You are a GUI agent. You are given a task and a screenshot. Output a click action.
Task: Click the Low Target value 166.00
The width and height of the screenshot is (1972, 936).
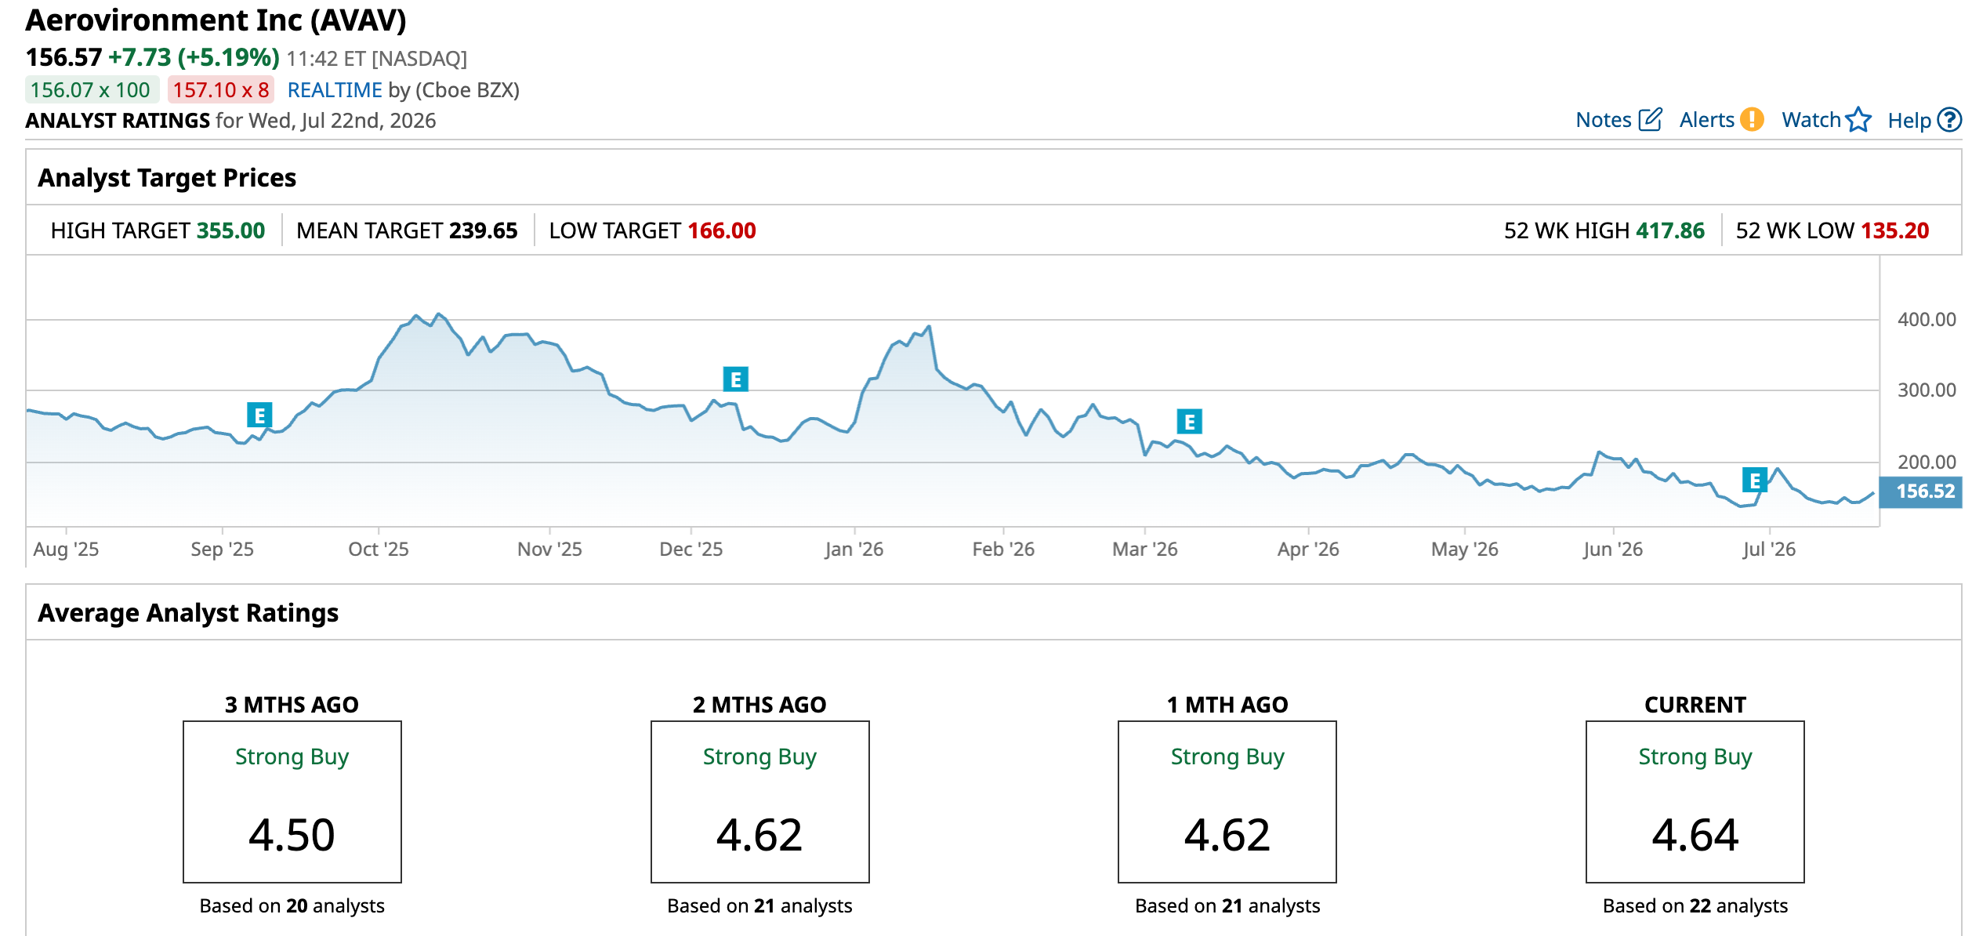pyautogui.click(x=721, y=230)
